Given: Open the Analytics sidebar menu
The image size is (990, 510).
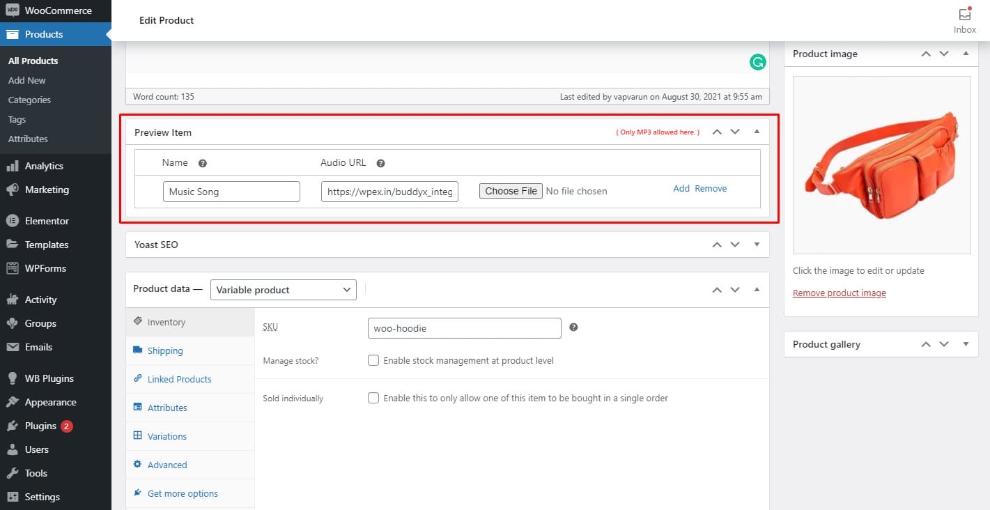Looking at the screenshot, I should coord(44,166).
